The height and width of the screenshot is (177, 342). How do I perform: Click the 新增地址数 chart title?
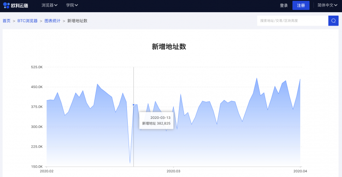169,46
